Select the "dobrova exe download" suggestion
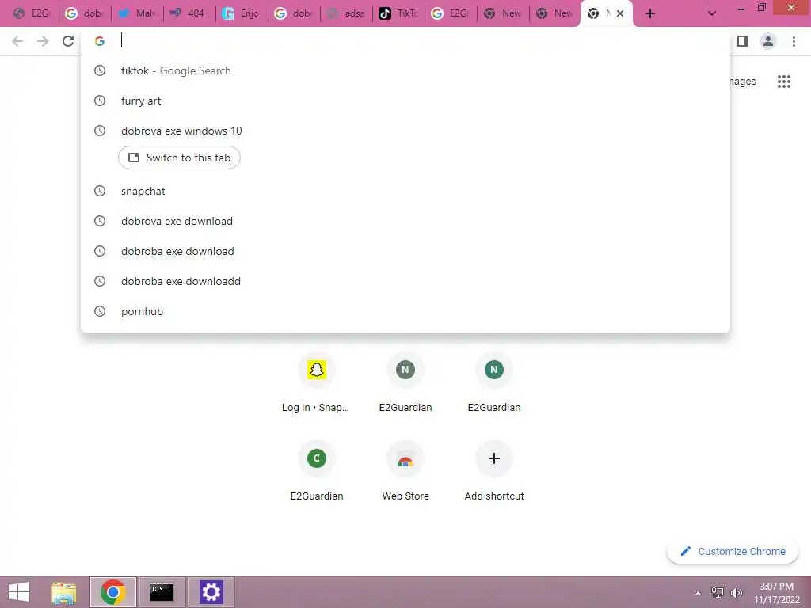The width and height of the screenshot is (811, 608). pyautogui.click(x=405, y=222)
